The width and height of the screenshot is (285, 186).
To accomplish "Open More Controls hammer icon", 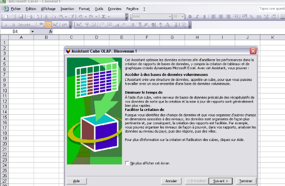I will [x=184, y=25].
